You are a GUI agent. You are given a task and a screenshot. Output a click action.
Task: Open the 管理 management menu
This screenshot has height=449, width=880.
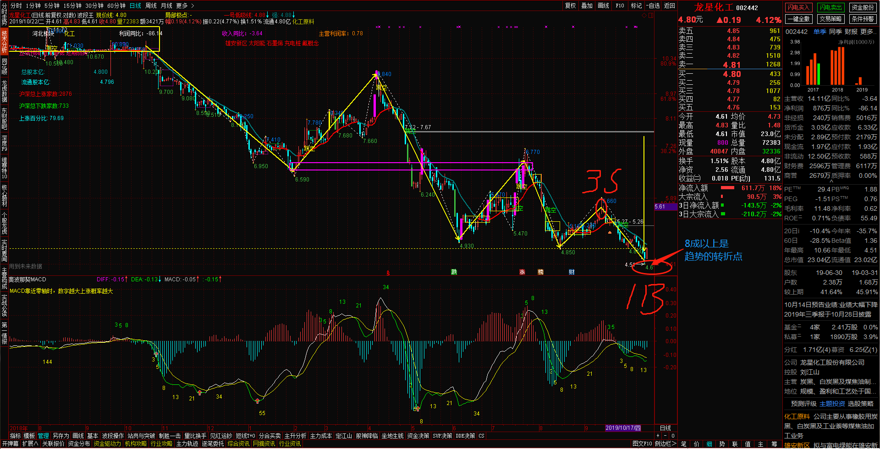click(44, 436)
